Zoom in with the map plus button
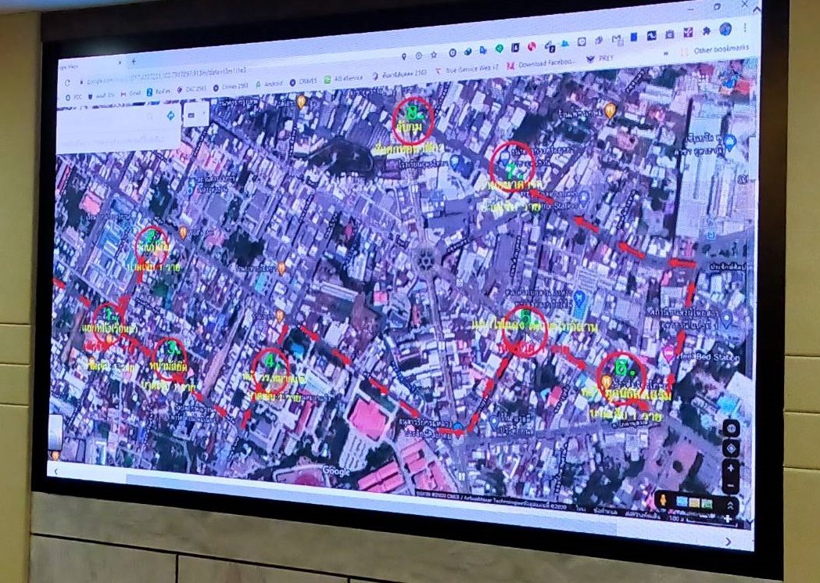The image size is (820, 583). tap(731, 469)
